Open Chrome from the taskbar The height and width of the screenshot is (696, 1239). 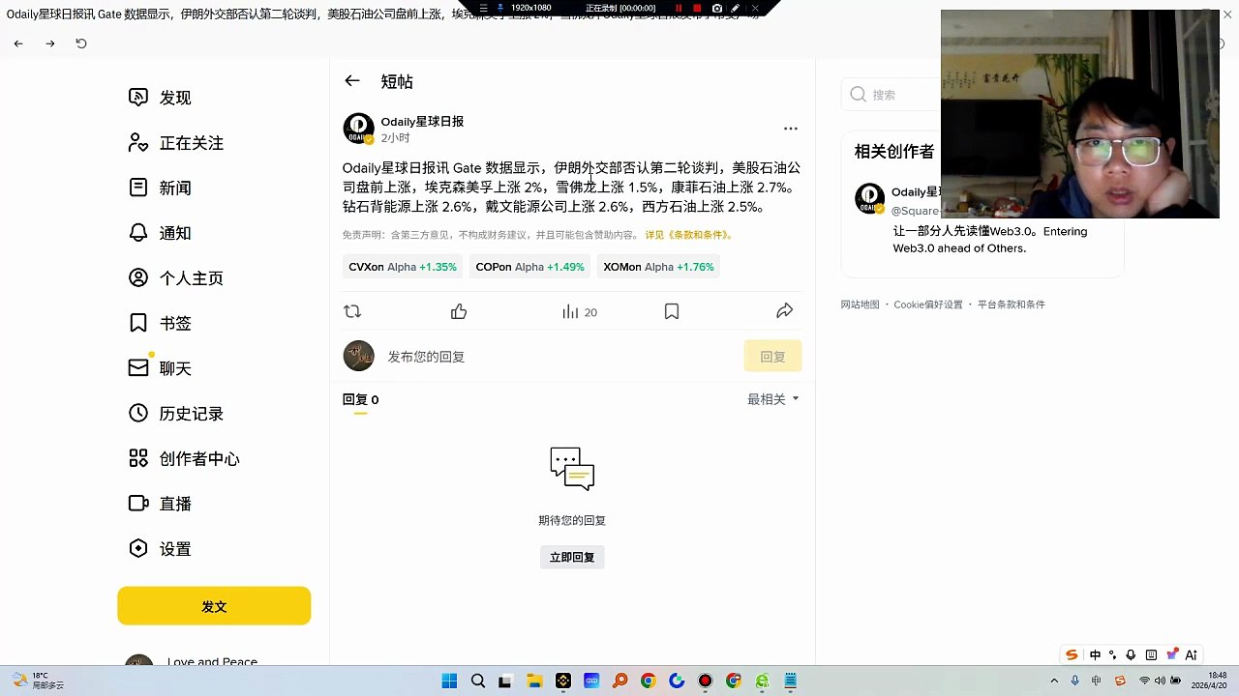coord(649,681)
